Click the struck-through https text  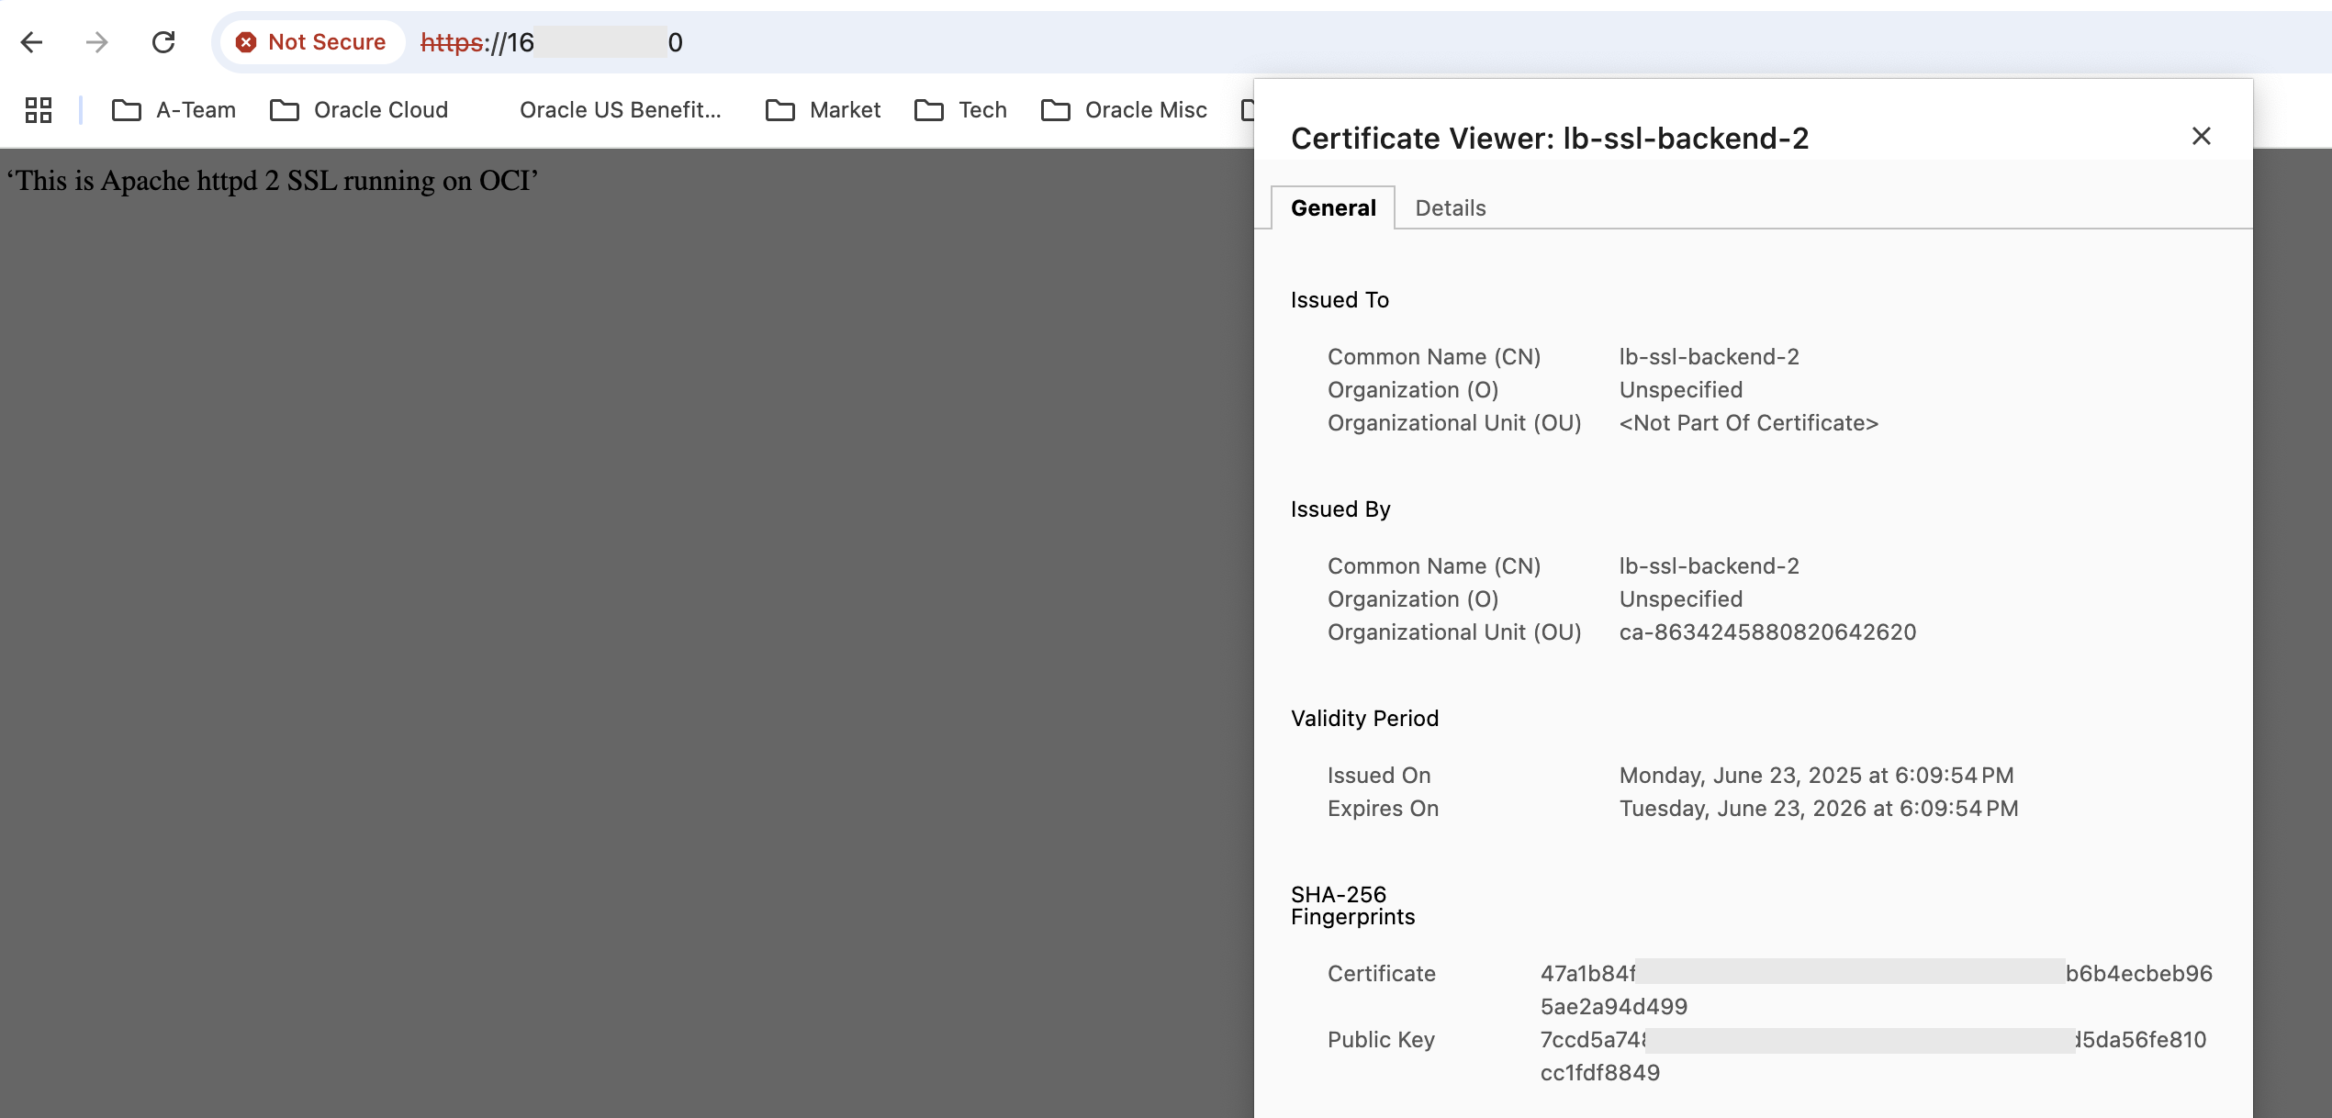tap(450, 42)
